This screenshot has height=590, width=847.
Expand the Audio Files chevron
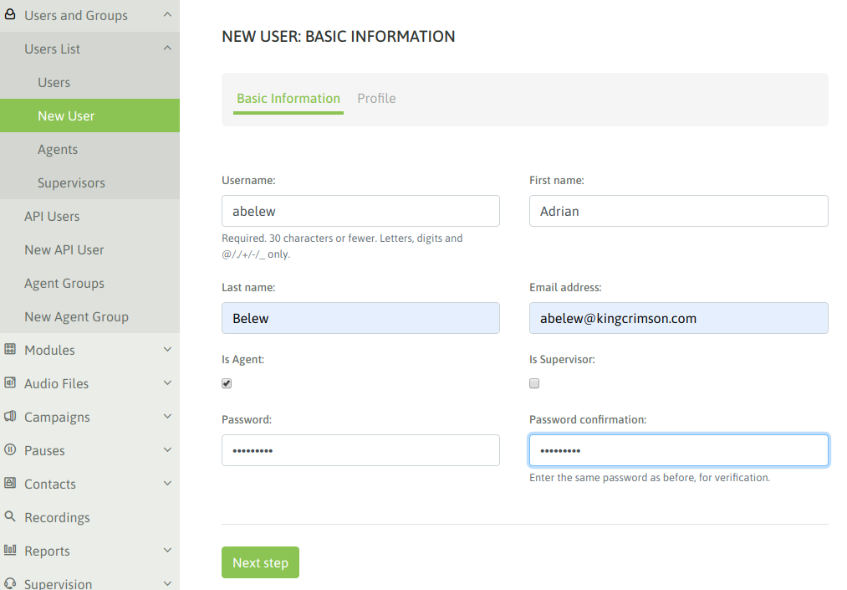167,383
